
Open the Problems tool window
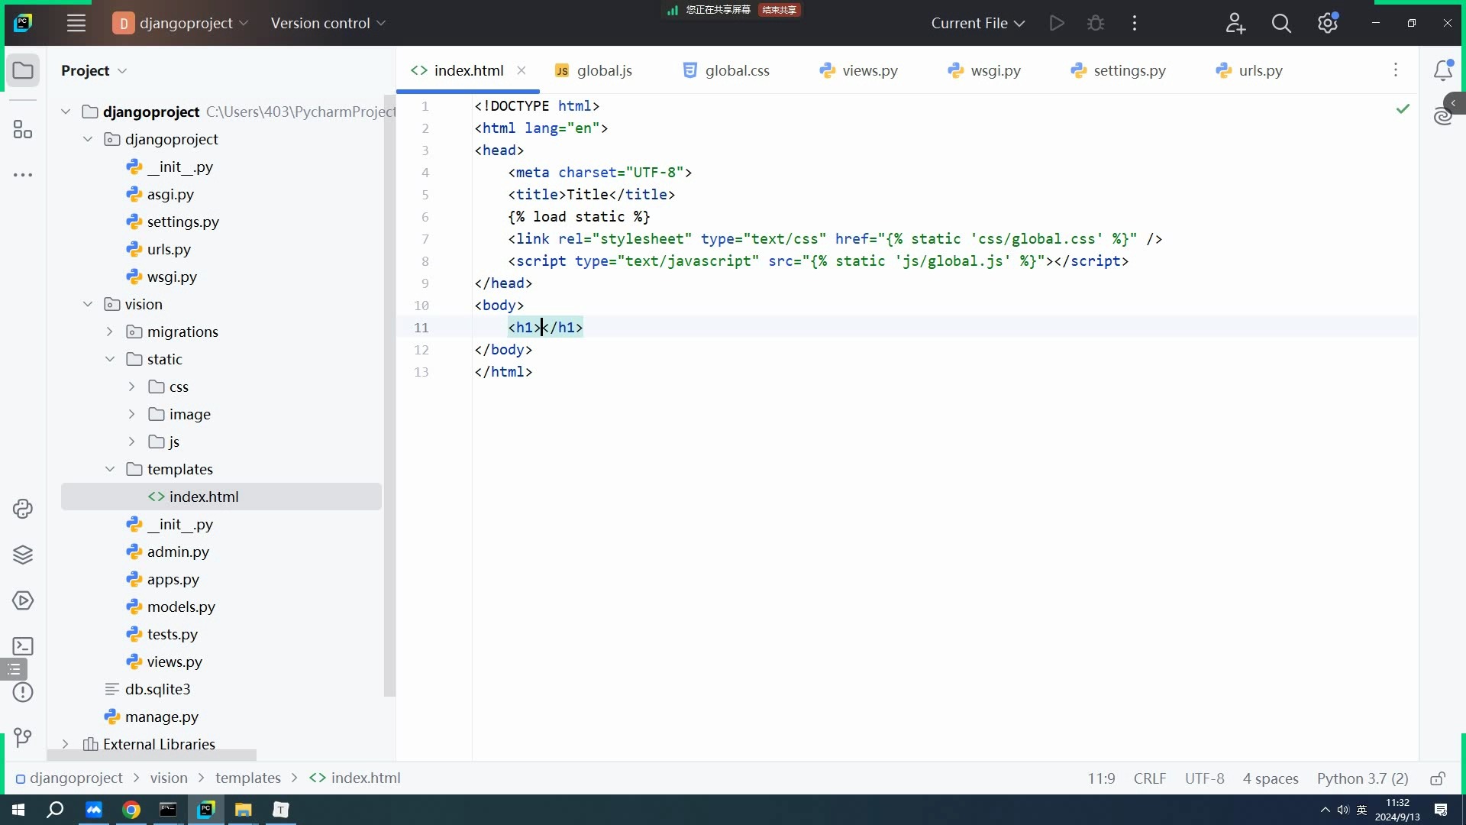(x=23, y=692)
